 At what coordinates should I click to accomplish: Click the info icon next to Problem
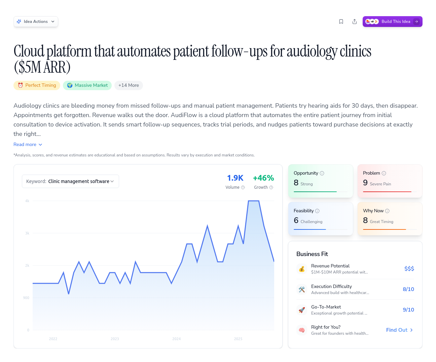tap(384, 173)
